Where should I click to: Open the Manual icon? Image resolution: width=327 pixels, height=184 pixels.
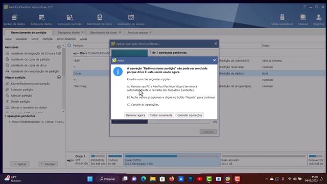[x=303, y=20]
